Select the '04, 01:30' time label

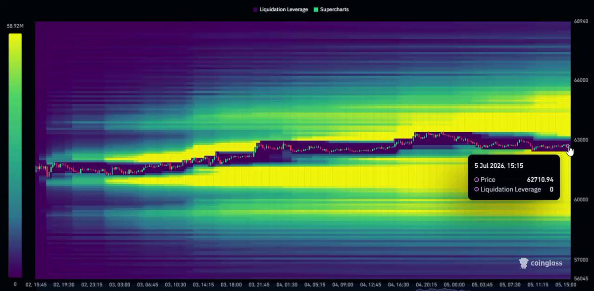288,285
